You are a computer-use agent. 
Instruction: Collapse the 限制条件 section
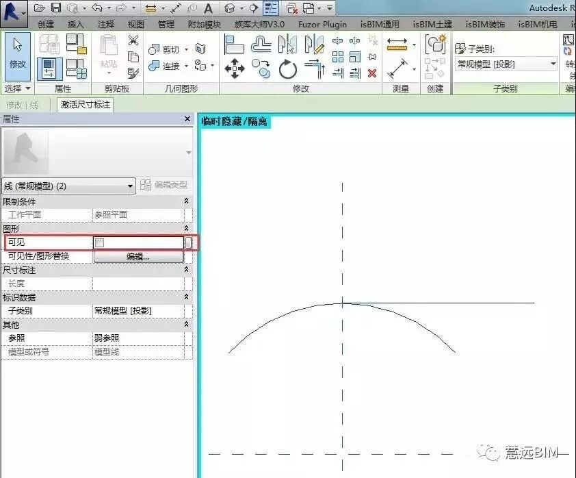(186, 201)
